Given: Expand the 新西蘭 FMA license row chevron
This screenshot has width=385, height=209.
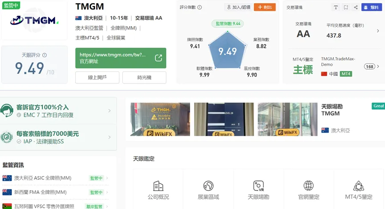Looking at the screenshot, I should (107, 192).
